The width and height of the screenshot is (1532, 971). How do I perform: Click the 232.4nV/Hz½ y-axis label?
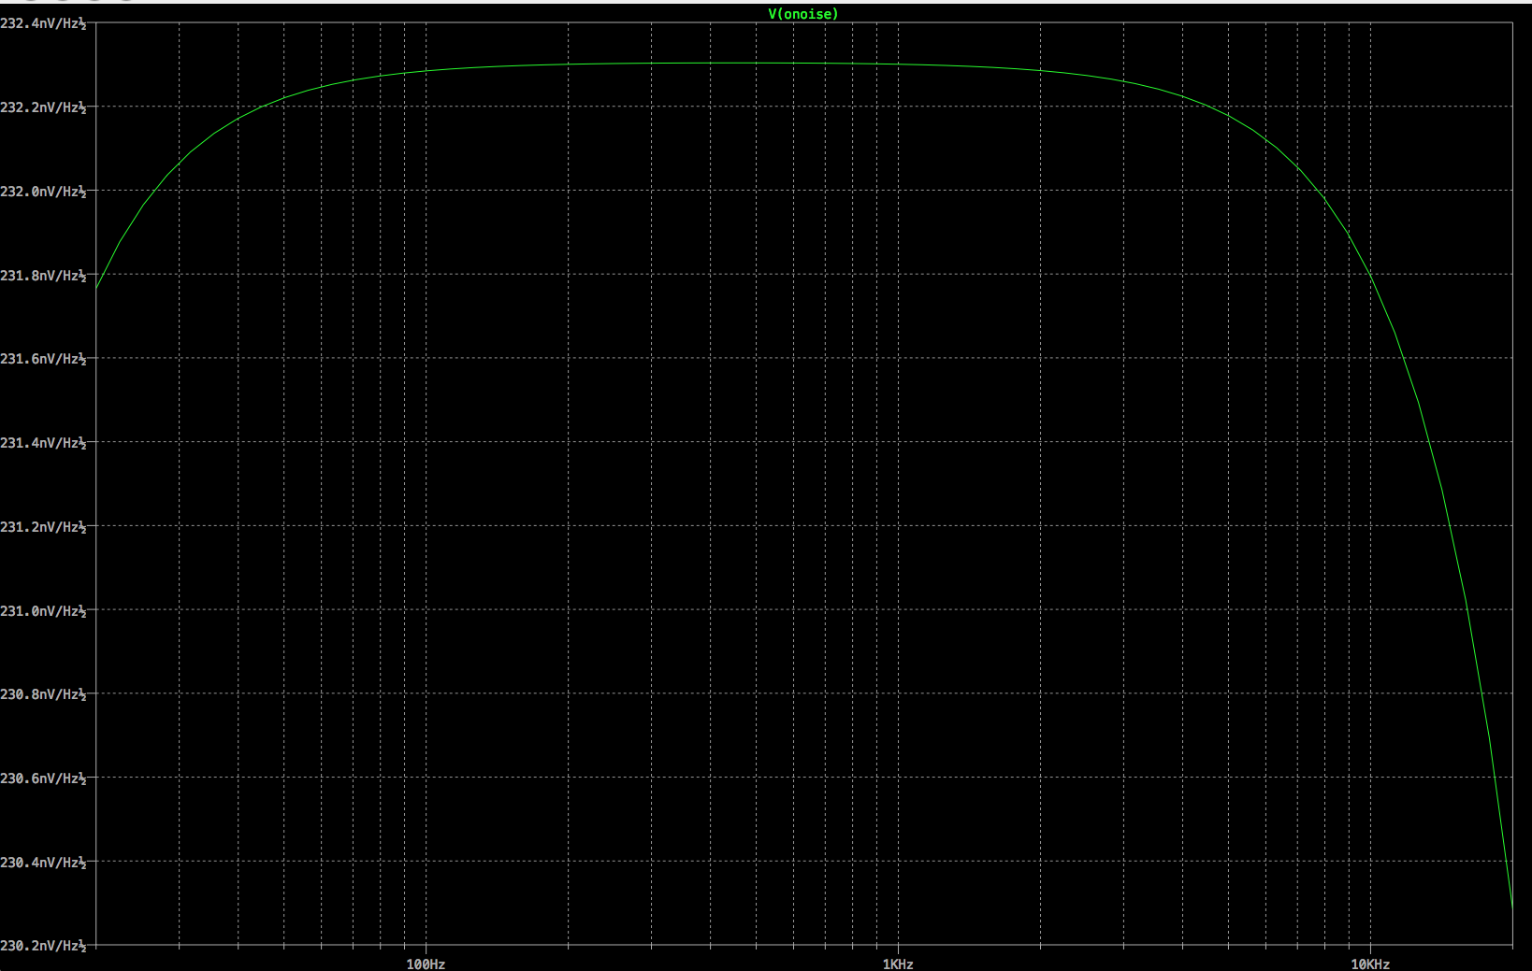coord(43,23)
